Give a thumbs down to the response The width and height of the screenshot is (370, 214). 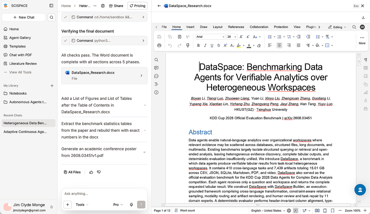(99, 172)
